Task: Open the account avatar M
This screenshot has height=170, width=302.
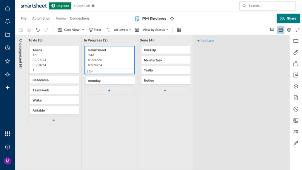Action: [x=8, y=161]
